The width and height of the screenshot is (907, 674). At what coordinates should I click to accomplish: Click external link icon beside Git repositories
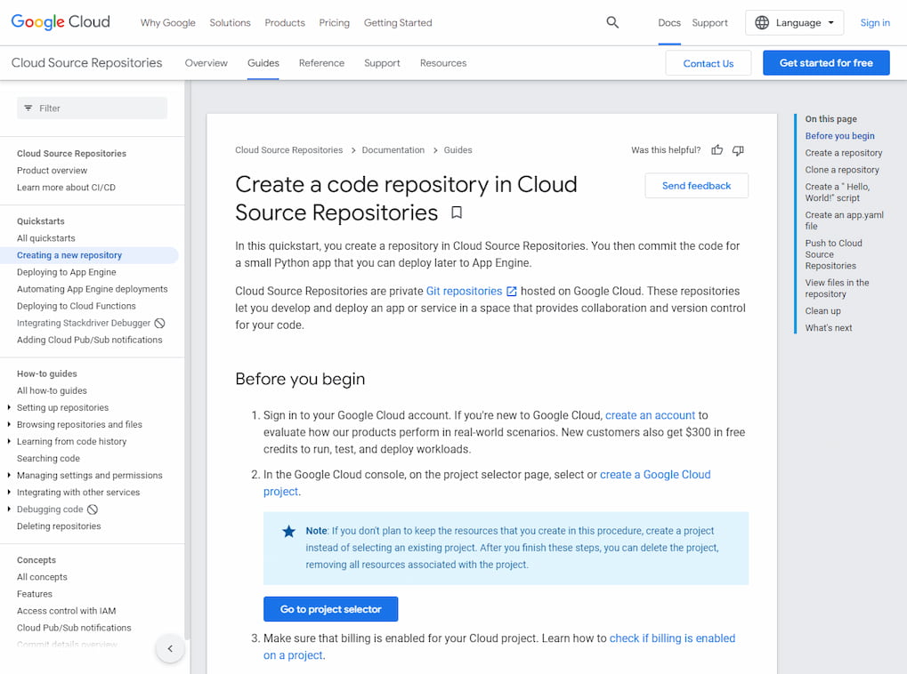tap(512, 292)
